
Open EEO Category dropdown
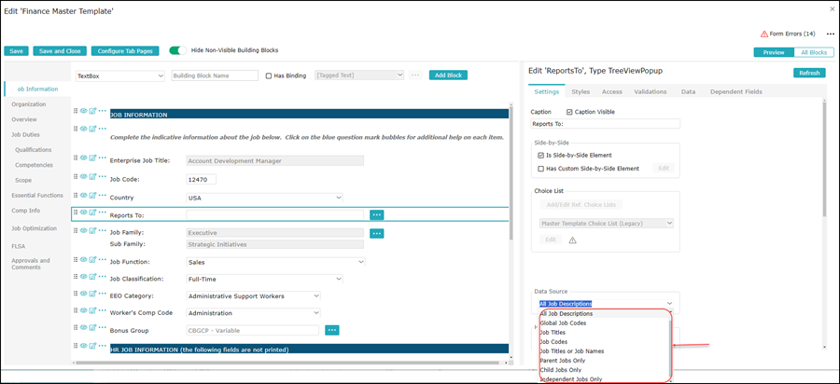click(253, 295)
